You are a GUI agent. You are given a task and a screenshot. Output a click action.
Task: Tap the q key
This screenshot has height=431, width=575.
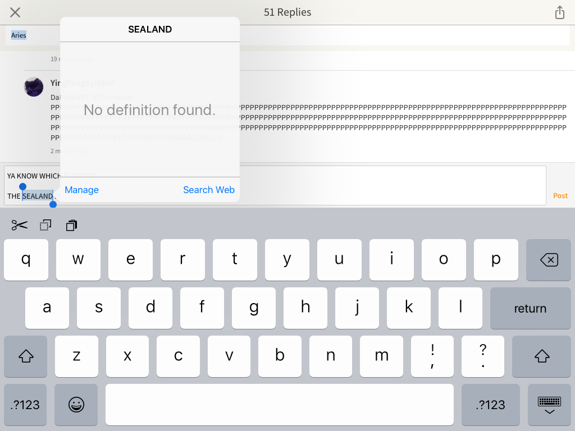pyautogui.click(x=26, y=260)
